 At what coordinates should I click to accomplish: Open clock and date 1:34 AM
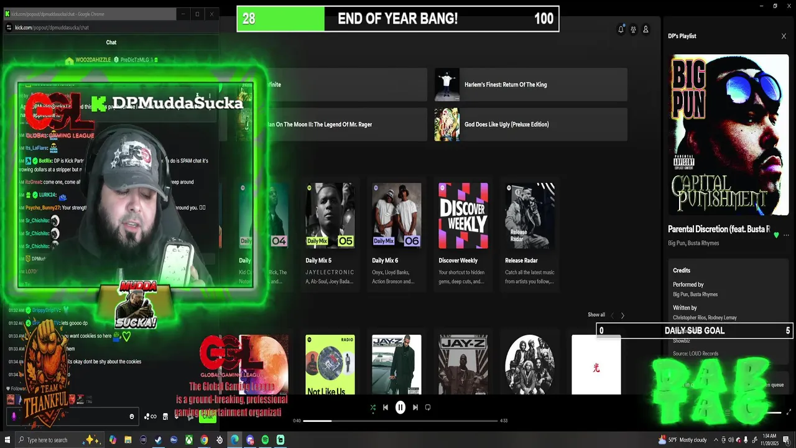769,440
